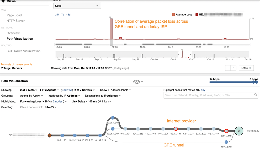Click the Views layers icon
Image resolution: width=260 pixels, height=152 pixels.
(x=3, y=1)
